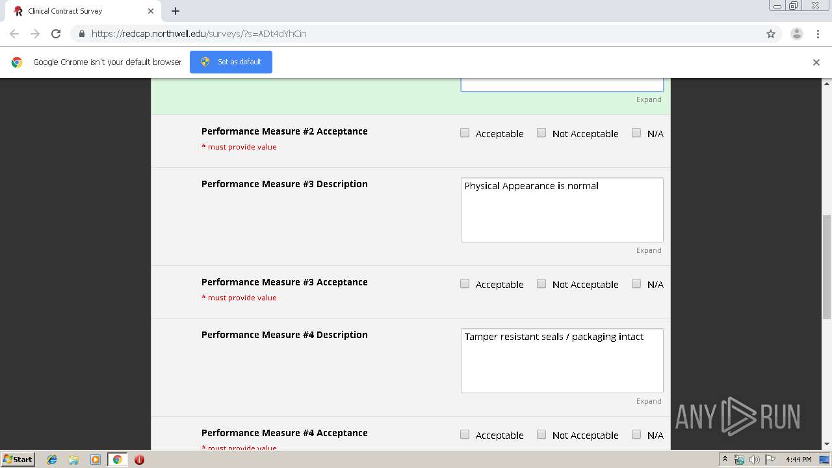Open the Chrome profile avatar

[796, 34]
